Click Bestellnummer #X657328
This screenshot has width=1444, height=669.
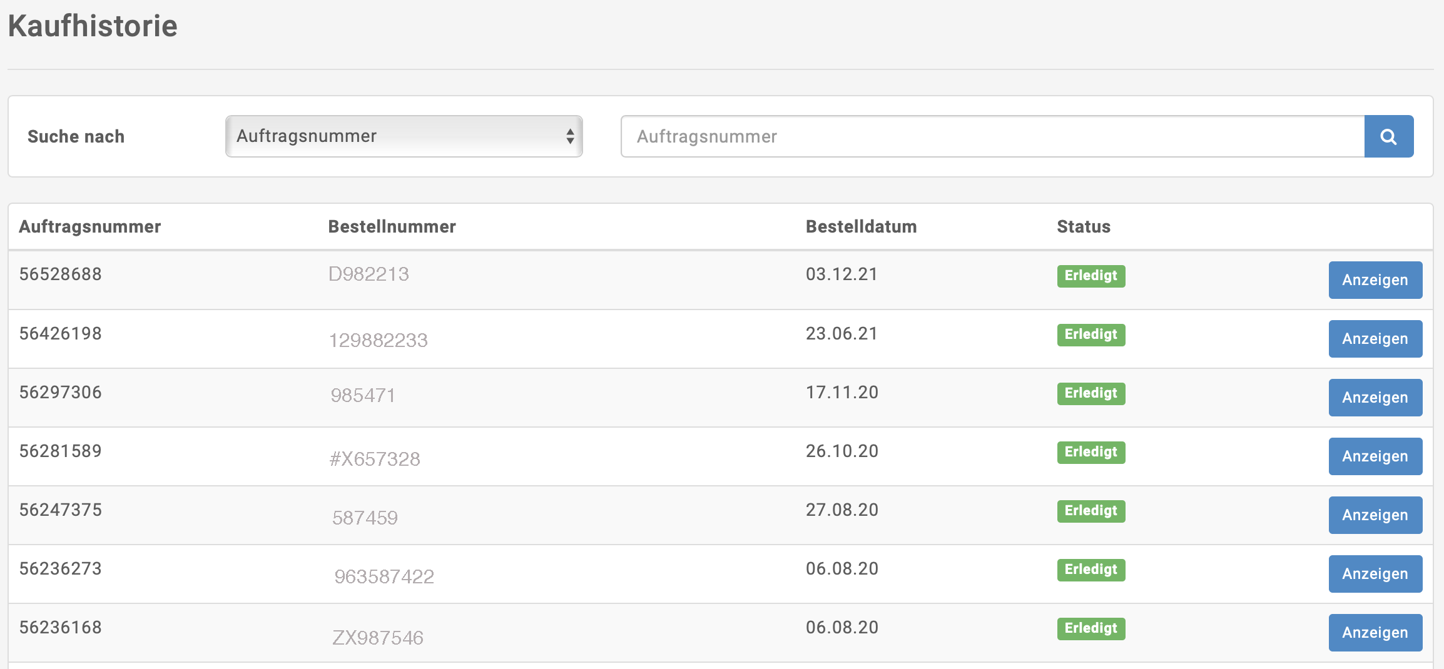tap(375, 460)
